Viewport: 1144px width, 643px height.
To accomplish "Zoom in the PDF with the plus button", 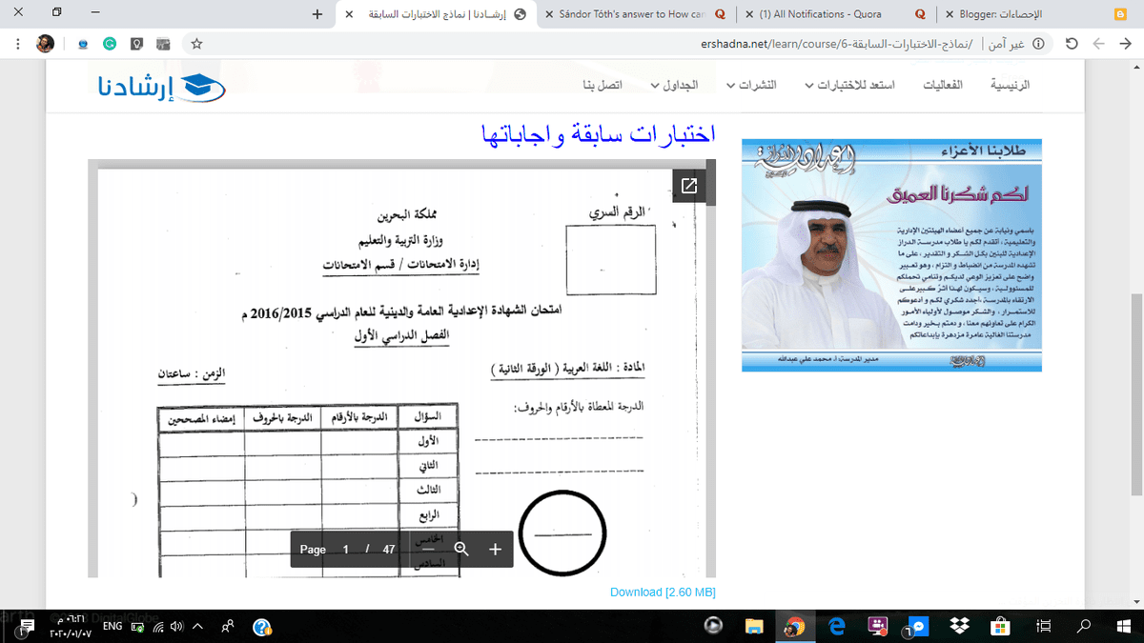I will pos(495,549).
